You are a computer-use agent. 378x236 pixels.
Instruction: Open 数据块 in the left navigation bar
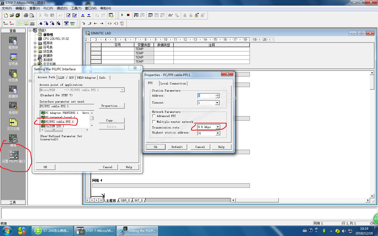point(13,92)
